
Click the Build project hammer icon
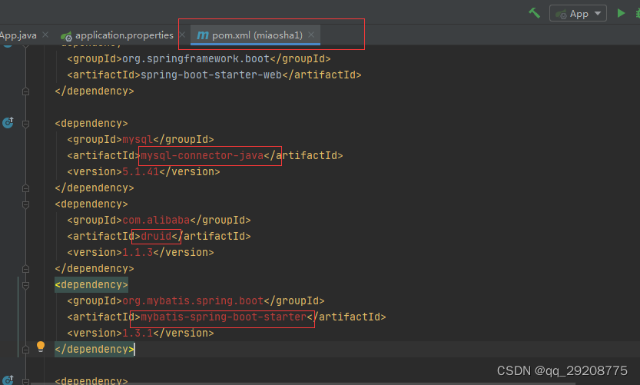534,14
